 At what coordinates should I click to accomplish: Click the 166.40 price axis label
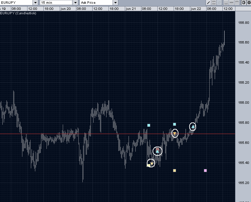click(x=244, y=63)
